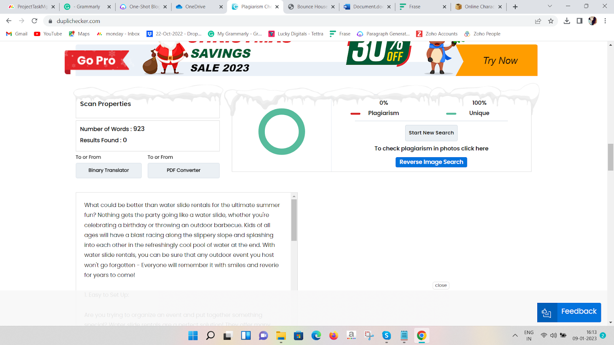Switch to the OneDrive tab

click(x=200, y=7)
